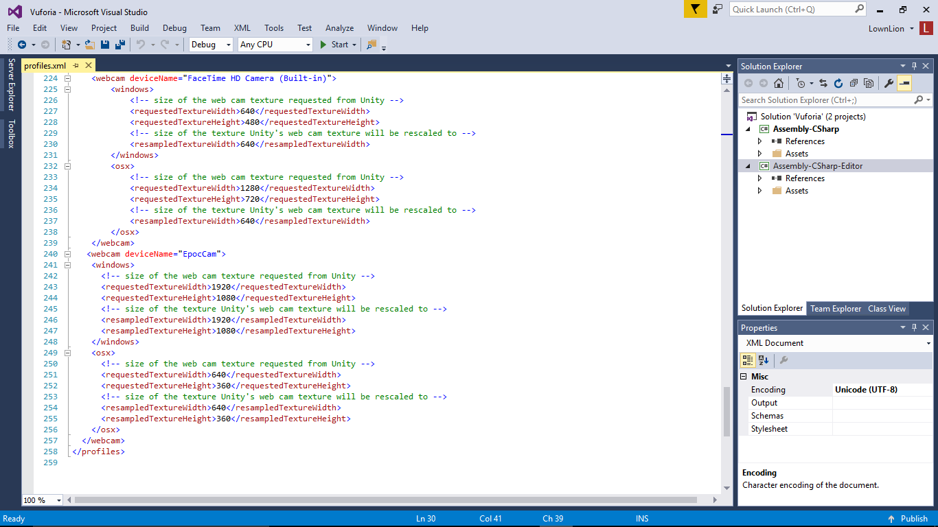Screen dimensions: 938x527
Task: Toggle Categorized view in Properties panel
Action: [x=748, y=360]
